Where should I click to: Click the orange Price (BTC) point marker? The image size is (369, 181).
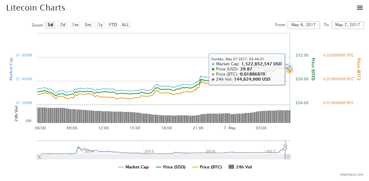pos(290,70)
